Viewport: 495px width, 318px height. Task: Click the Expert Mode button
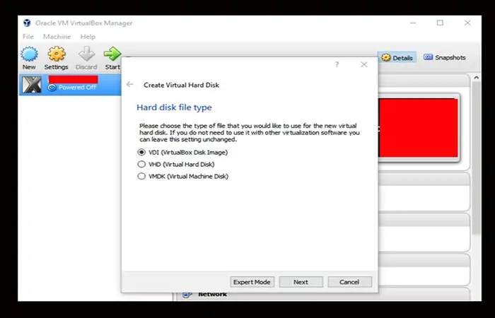[x=252, y=282]
